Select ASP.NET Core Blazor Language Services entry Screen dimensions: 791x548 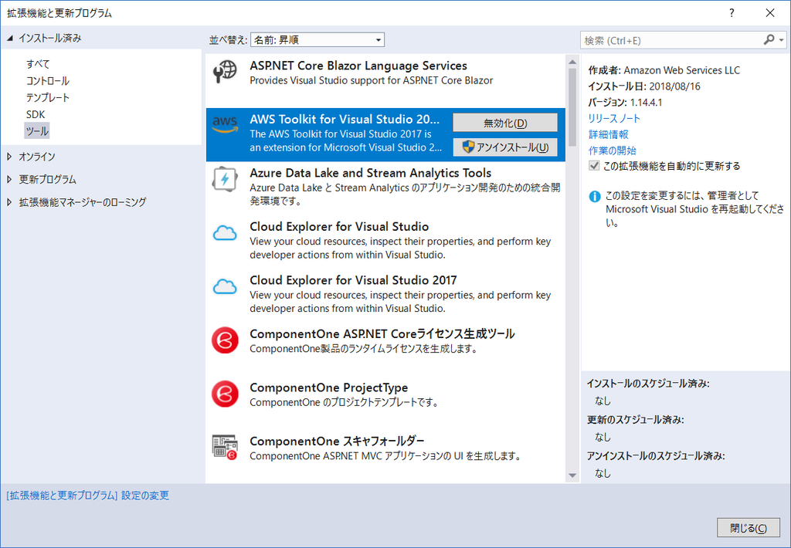tap(385, 79)
